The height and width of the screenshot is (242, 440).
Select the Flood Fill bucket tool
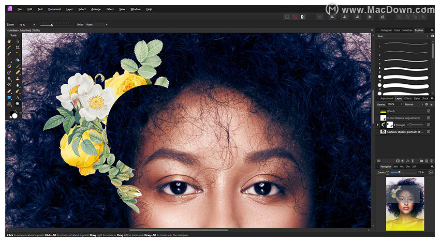pyautogui.click(x=18, y=60)
